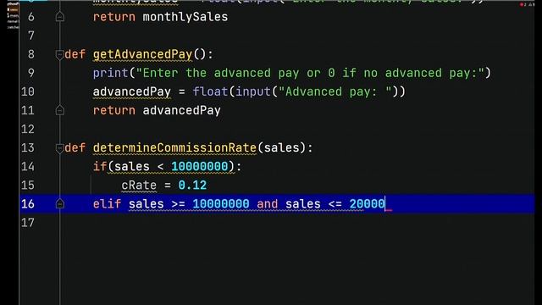The width and height of the screenshot is (542, 305).
Task: Click line number 17 in the gutter
Action: coord(28,222)
